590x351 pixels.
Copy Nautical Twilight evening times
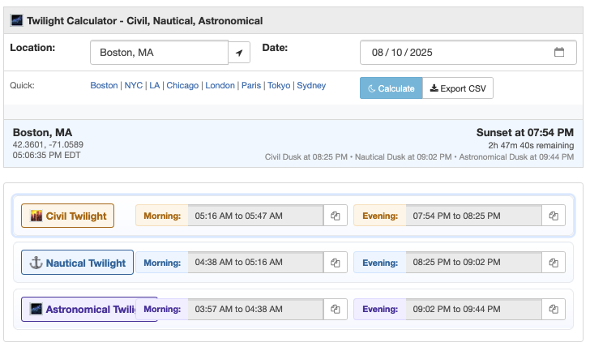pos(554,263)
